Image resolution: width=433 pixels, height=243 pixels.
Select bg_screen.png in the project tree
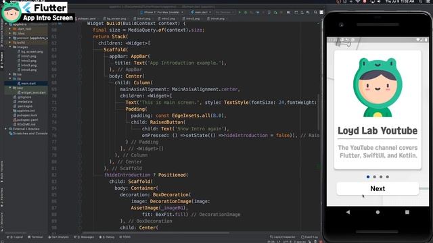coord(30,51)
